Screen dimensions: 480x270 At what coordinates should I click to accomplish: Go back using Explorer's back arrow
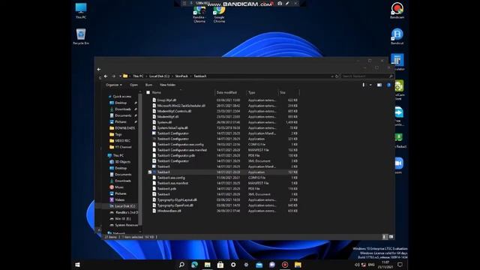(106, 76)
